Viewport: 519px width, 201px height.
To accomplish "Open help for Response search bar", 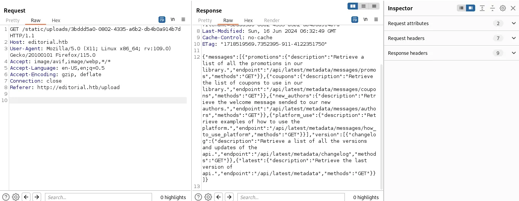I will point(198,197).
